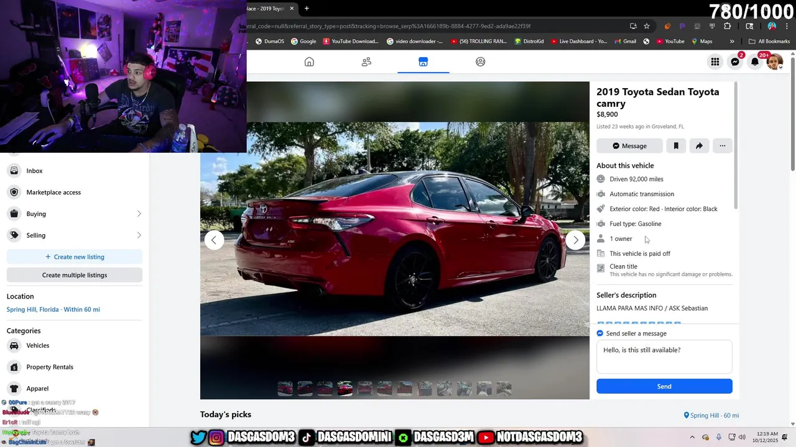Click Create new listing button

click(x=75, y=257)
